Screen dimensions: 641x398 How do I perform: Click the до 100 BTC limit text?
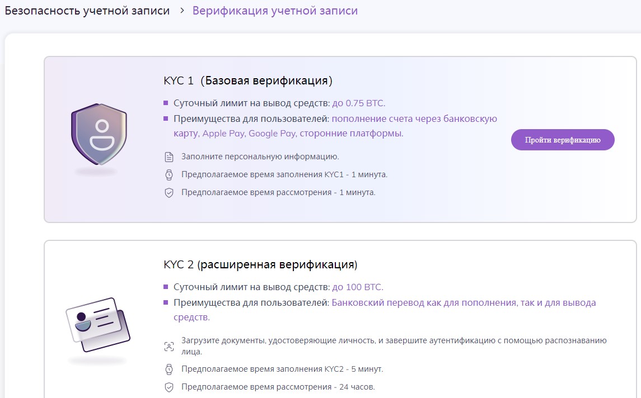click(x=358, y=287)
